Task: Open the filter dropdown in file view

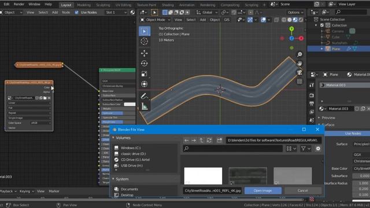Action: [x=306, y=148]
